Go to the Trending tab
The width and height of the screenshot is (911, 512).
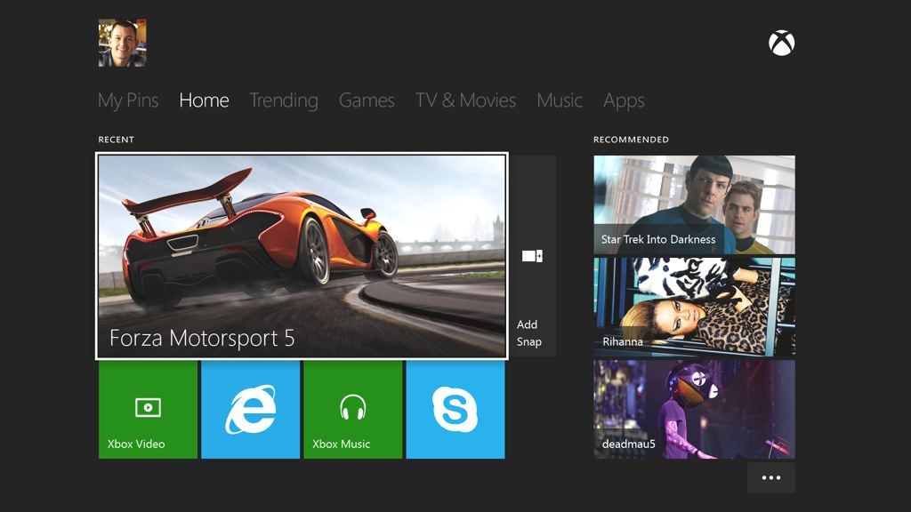click(x=283, y=100)
